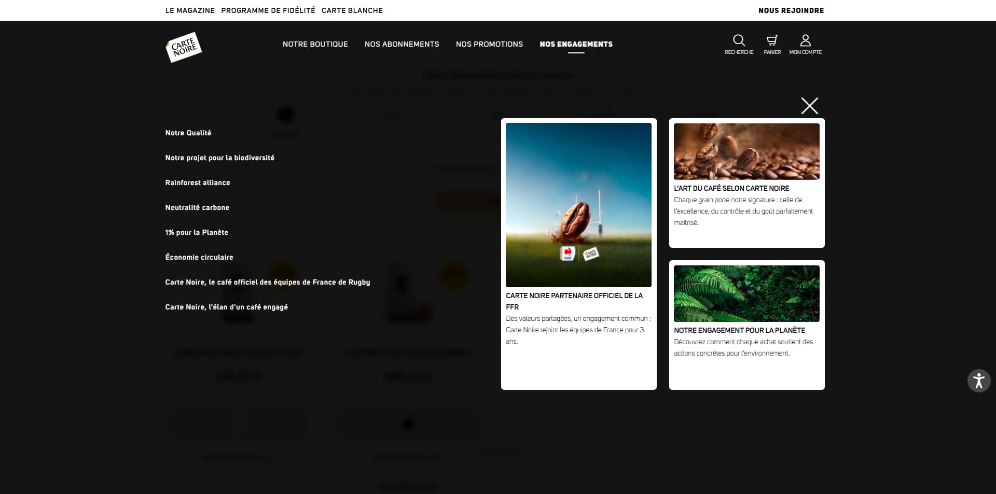Click the 'Des valeurs partagées' description text
Viewport: 996px width, 494px height.
coord(578,330)
